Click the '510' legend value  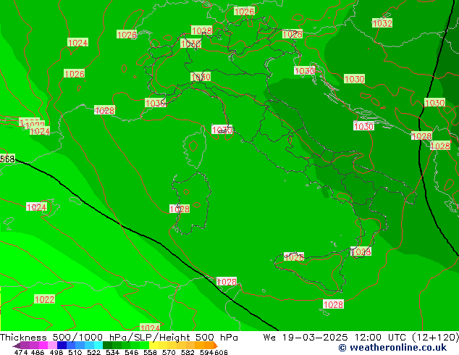point(75,352)
